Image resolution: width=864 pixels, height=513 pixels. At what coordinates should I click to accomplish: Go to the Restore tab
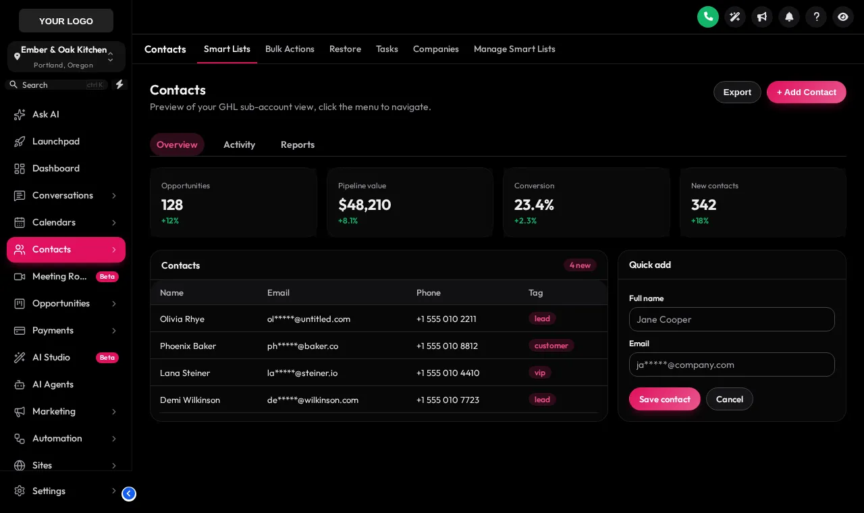[345, 49]
